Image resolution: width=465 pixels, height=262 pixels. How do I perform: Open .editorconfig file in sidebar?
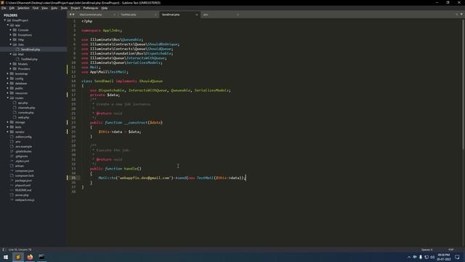23,137
